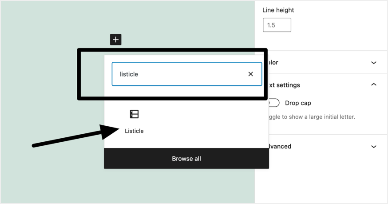This screenshot has width=388, height=204.
Task: Open the Advanced panel heading
Action: coord(280,147)
